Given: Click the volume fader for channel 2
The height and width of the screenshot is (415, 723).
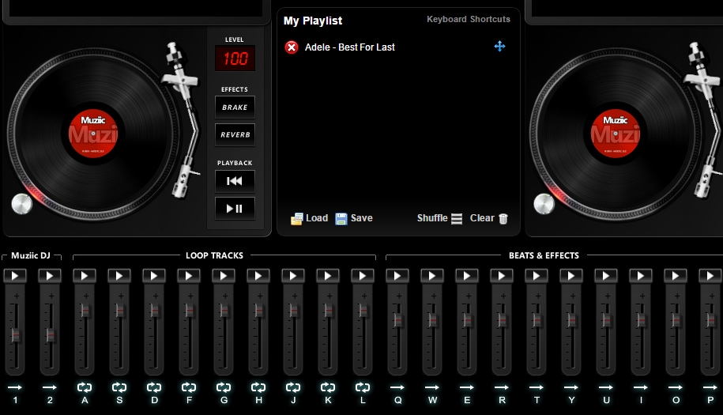Looking at the screenshot, I should click(x=50, y=334).
